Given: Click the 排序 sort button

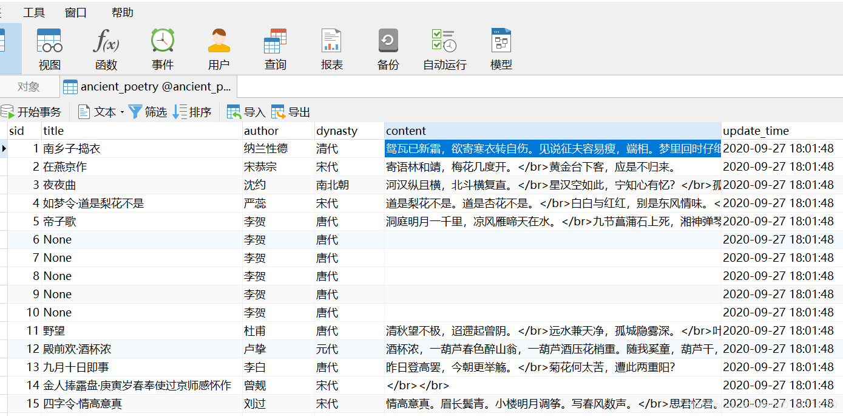Looking at the screenshot, I should (192, 112).
